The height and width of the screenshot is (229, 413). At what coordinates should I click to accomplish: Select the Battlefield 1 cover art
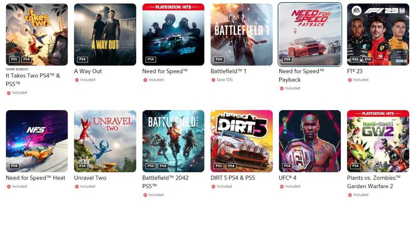point(242,35)
